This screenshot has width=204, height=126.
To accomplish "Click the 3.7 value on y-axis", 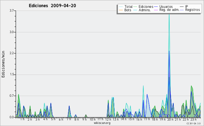I will tap(12, 11).
